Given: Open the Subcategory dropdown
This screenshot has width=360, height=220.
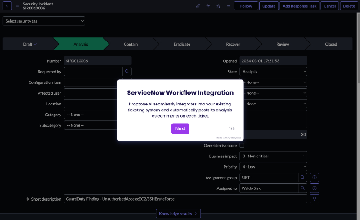Looking at the screenshot, I should (x=90, y=125).
